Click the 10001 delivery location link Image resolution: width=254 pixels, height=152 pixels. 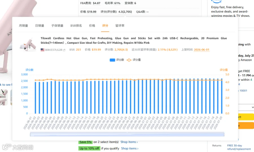point(243,91)
